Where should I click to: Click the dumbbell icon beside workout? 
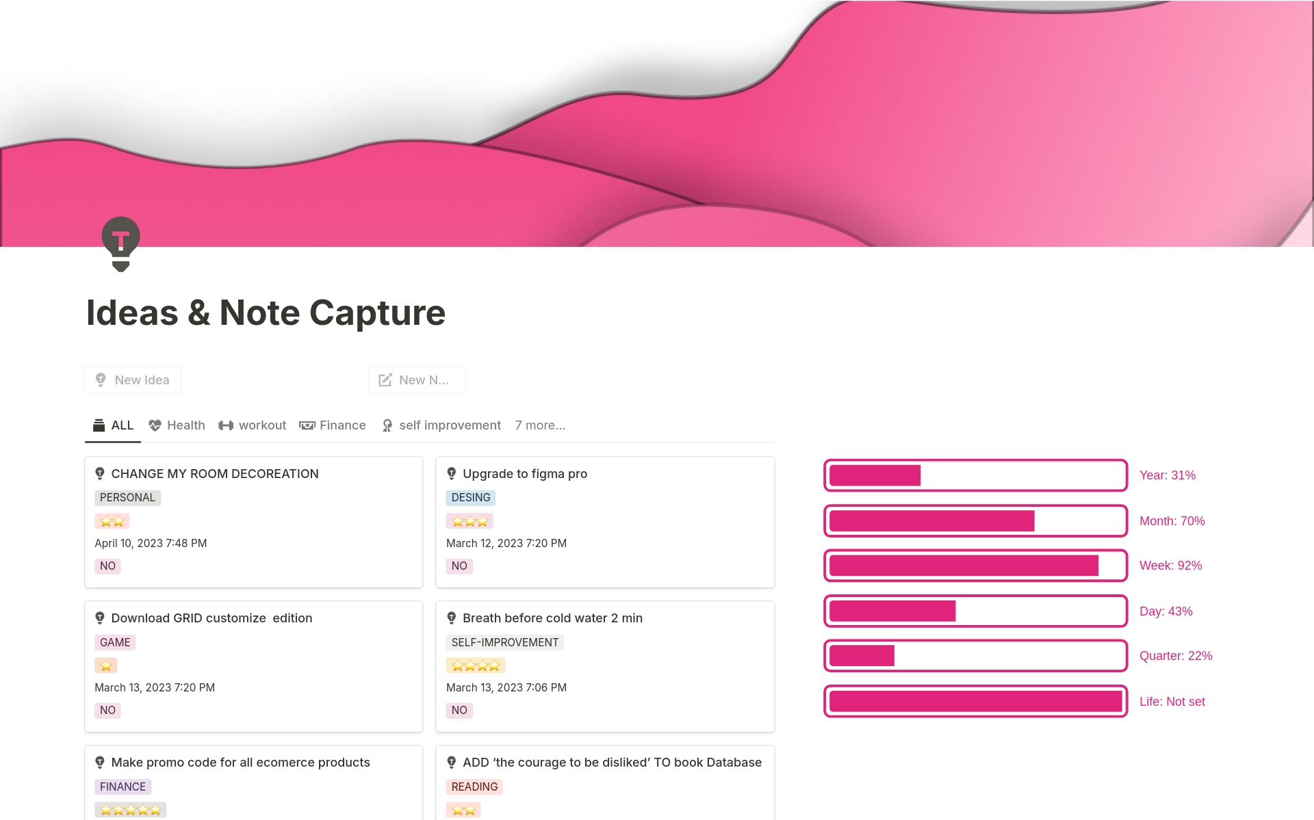[x=226, y=425]
